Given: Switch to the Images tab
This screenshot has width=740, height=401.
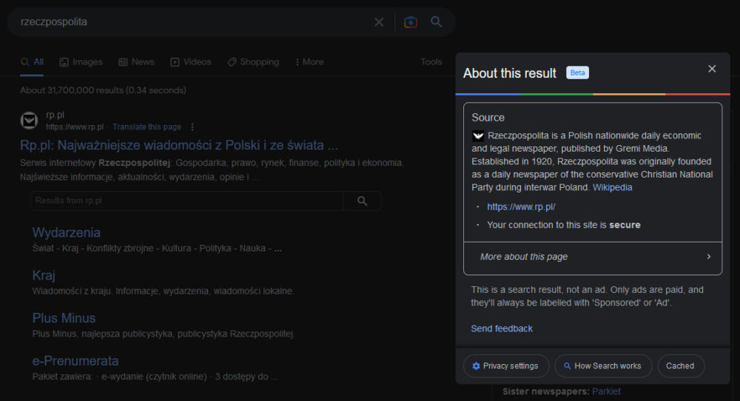Looking at the screenshot, I should point(81,62).
